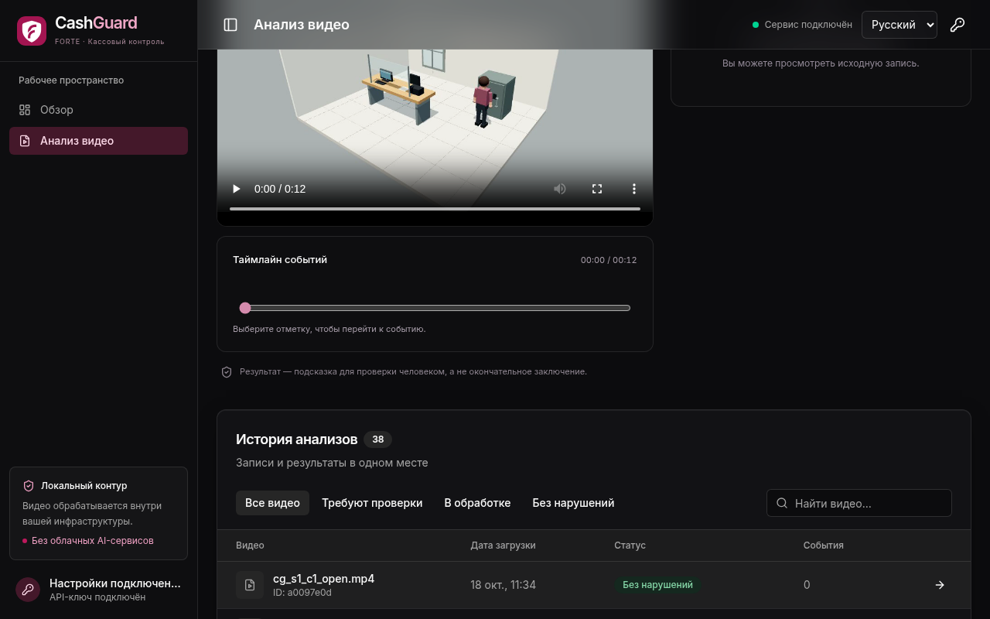Click the Обзор grid icon
Image resolution: width=990 pixels, height=619 pixels.
click(x=25, y=110)
